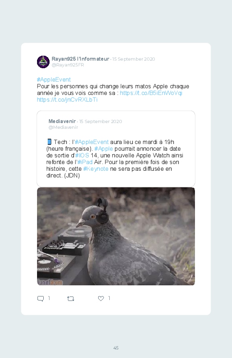Open the t.co/jnCvRXLbTi link
The height and width of the screenshot is (358, 232).
[67, 100]
